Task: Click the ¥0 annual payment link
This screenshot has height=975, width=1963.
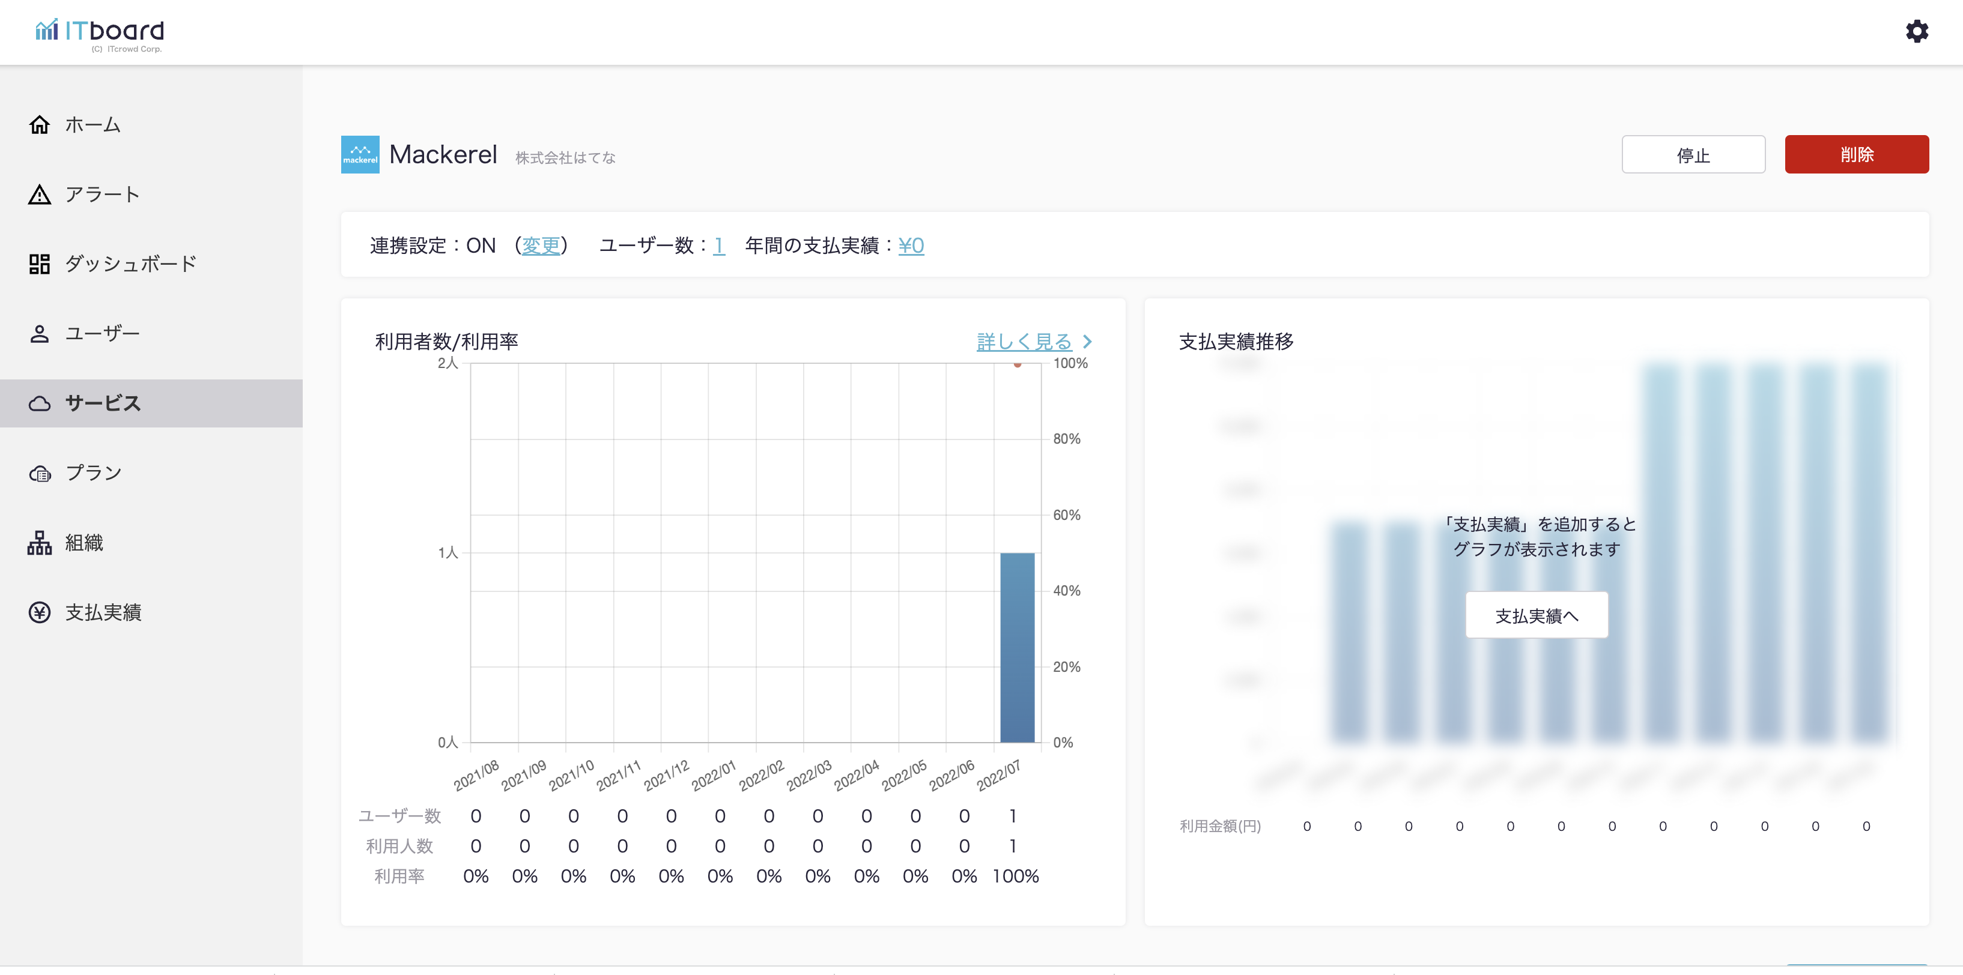Action: [911, 246]
